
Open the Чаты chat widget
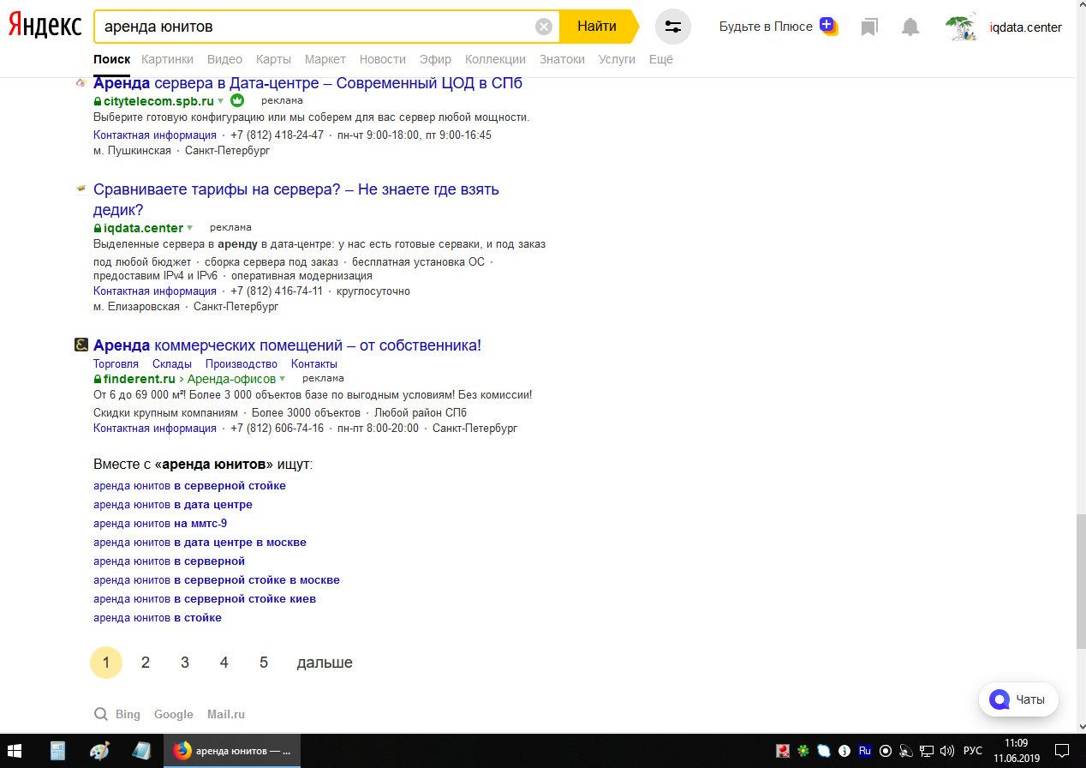[1018, 699]
